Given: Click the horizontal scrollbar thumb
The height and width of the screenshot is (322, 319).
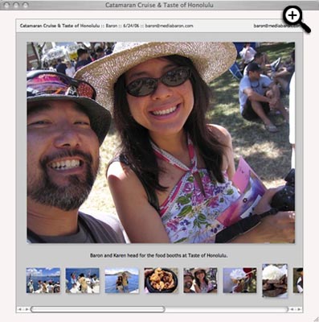Looking at the screenshot, I should pos(97,309).
